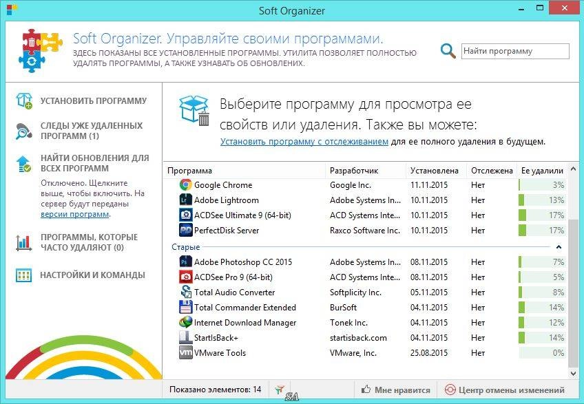Click the Soft Organizer puzzle logo
Viewport: 584px width, 404px height.
41,50
